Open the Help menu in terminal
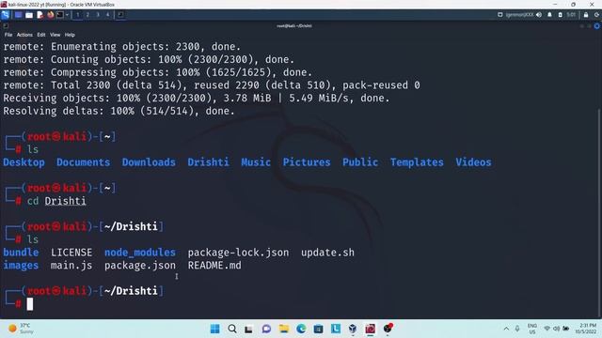This screenshot has width=602, height=338. 70,35
